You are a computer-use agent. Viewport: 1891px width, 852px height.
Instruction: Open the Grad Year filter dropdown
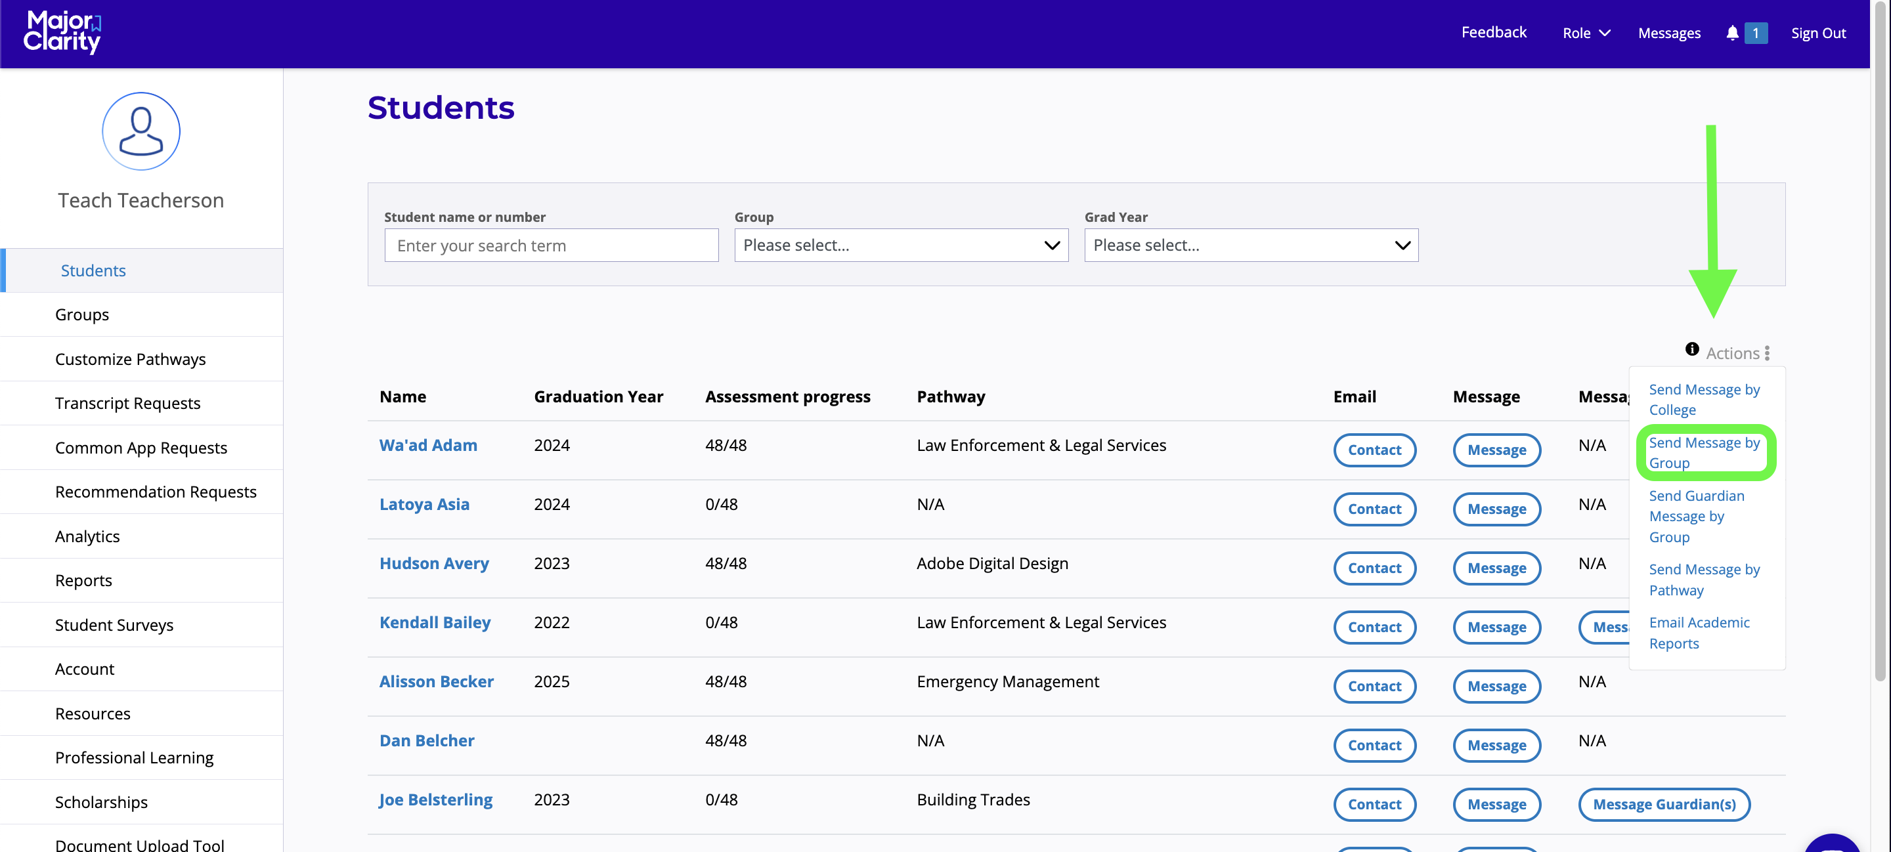click(x=1251, y=245)
